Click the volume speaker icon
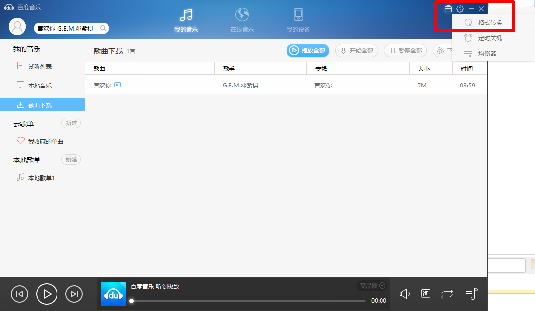The height and width of the screenshot is (311, 535). coord(404,294)
